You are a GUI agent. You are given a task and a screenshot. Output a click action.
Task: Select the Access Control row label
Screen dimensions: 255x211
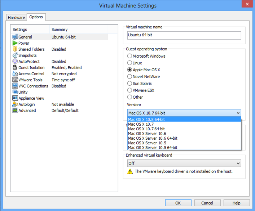click(31, 74)
